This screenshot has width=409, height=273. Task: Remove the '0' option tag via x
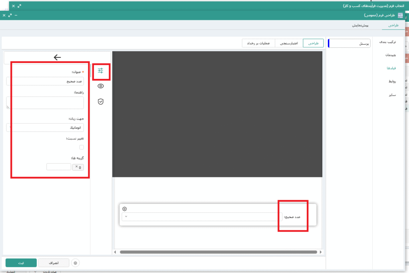76,167
